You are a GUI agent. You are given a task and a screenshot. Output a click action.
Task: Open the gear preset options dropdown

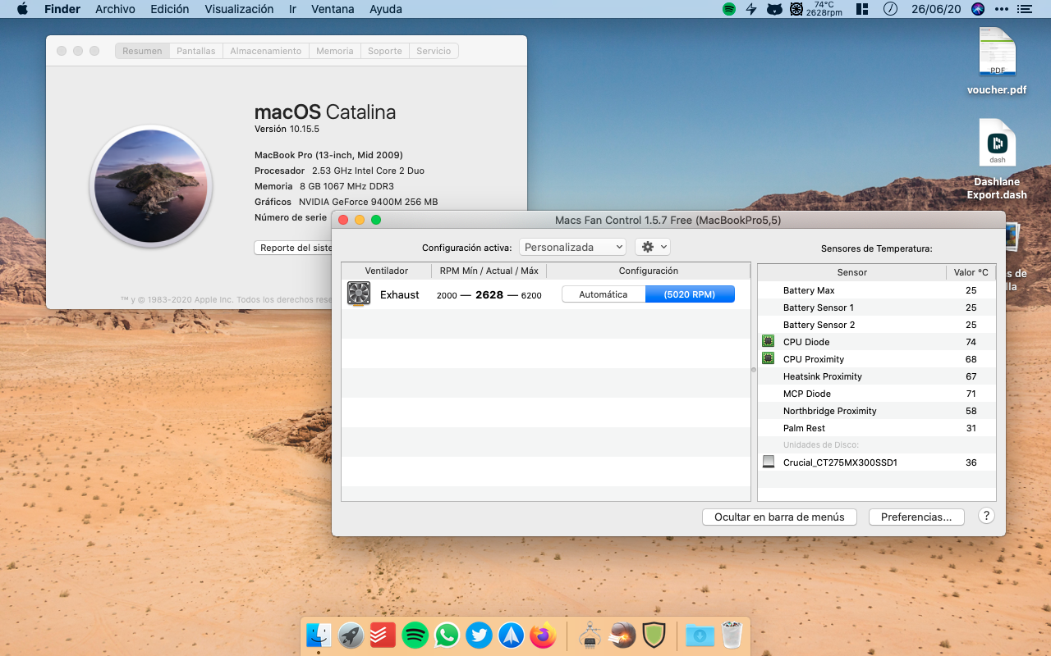(x=653, y=247)
